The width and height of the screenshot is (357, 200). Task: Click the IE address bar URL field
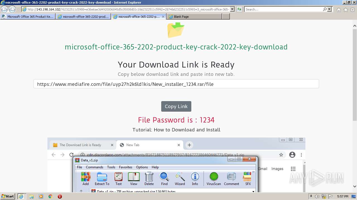point(128,9)
